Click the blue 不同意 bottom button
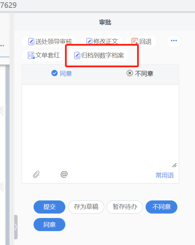Image resolution: width=195 pixels, height=245 pixels. point(161,207)
